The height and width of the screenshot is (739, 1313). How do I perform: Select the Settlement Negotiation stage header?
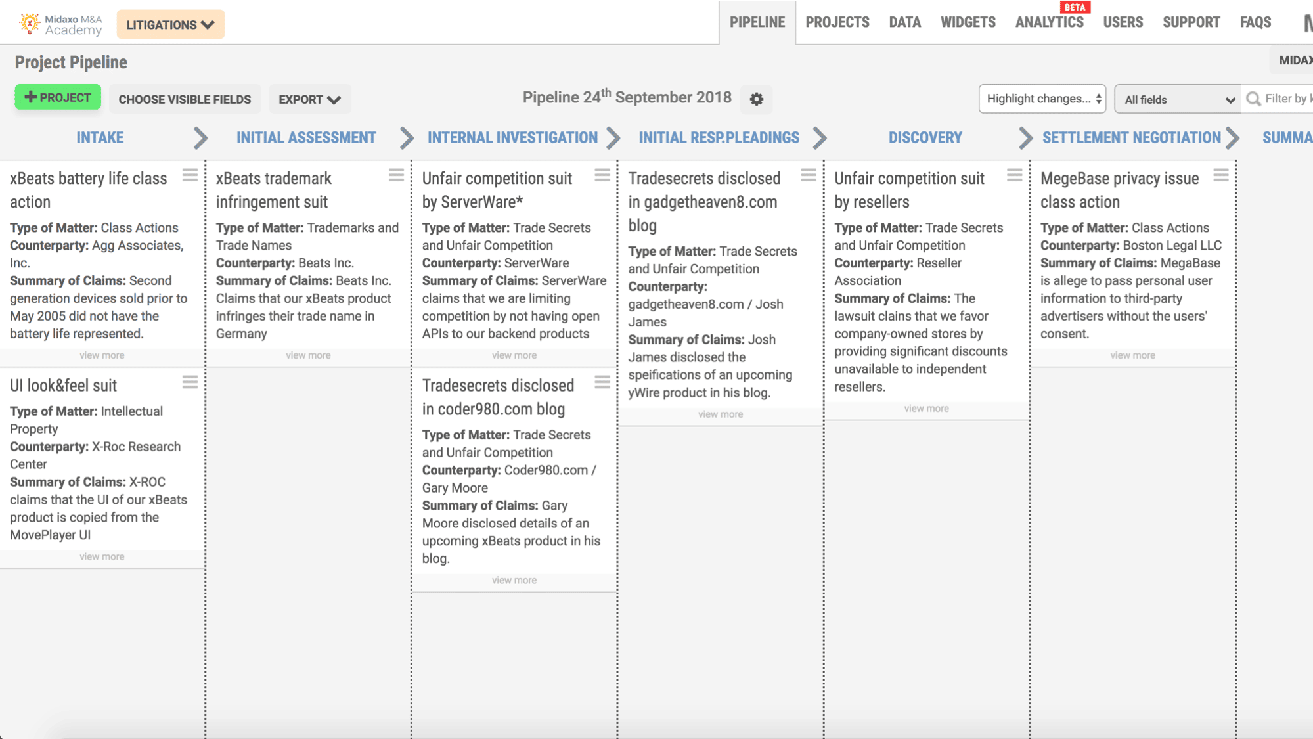[x=1131, y=138]
